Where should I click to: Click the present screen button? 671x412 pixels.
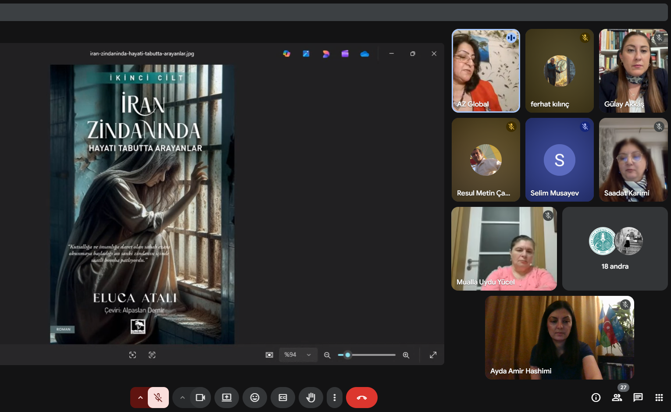[x=227, y=398]
